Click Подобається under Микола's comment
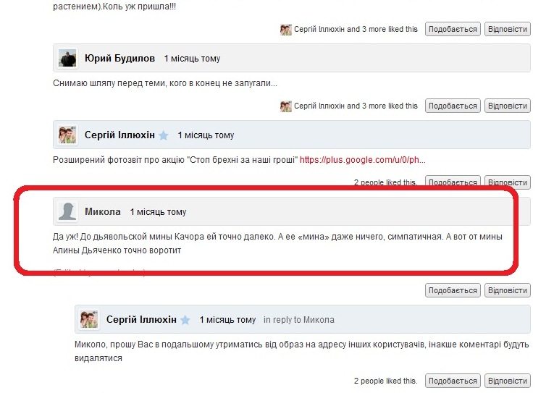 [x=453, y=290]
